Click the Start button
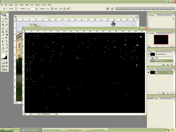This screenshot has width=176, height=132. (x=6, y=130)
